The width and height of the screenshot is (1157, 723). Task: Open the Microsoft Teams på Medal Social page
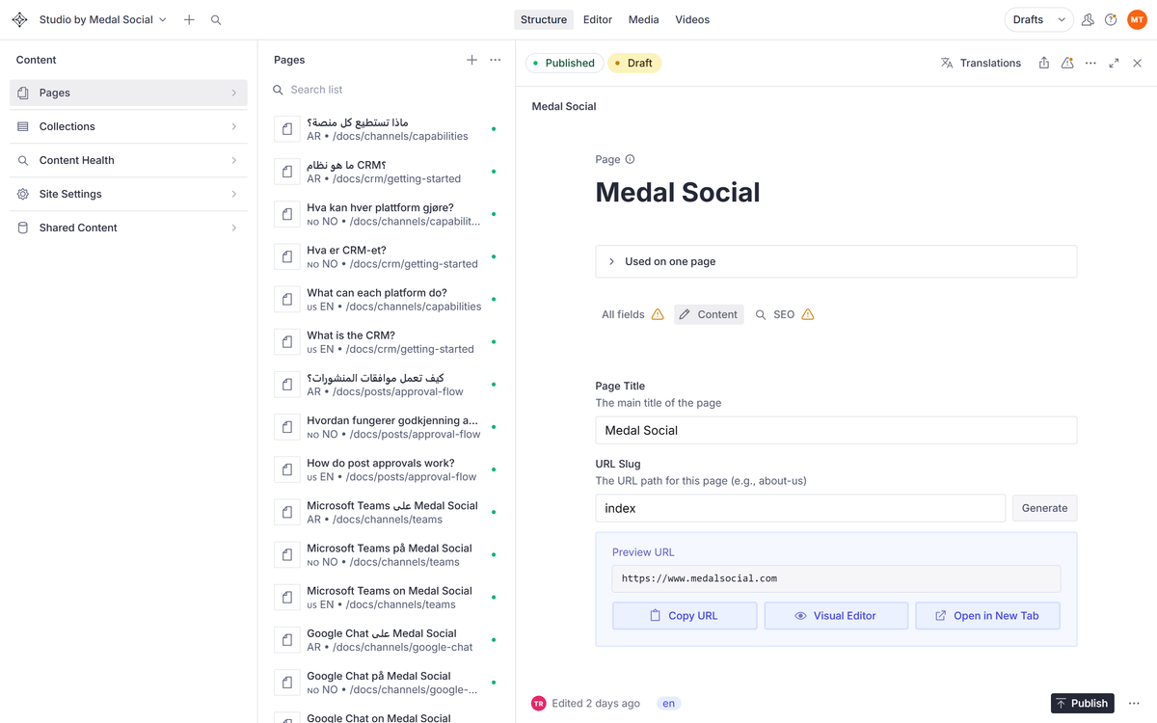click(x=386, y=554)
